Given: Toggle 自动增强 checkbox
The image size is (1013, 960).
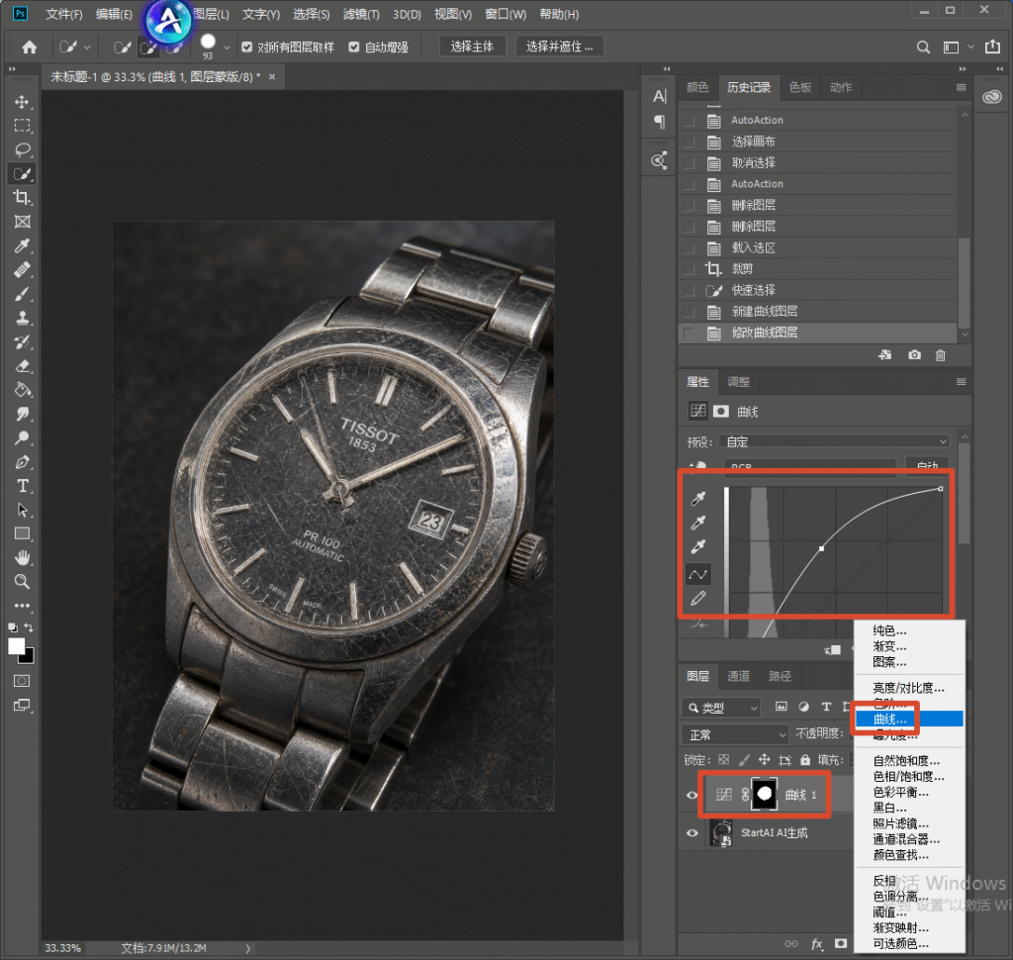Looking at the screenshot, I should (x=353, y=47).
